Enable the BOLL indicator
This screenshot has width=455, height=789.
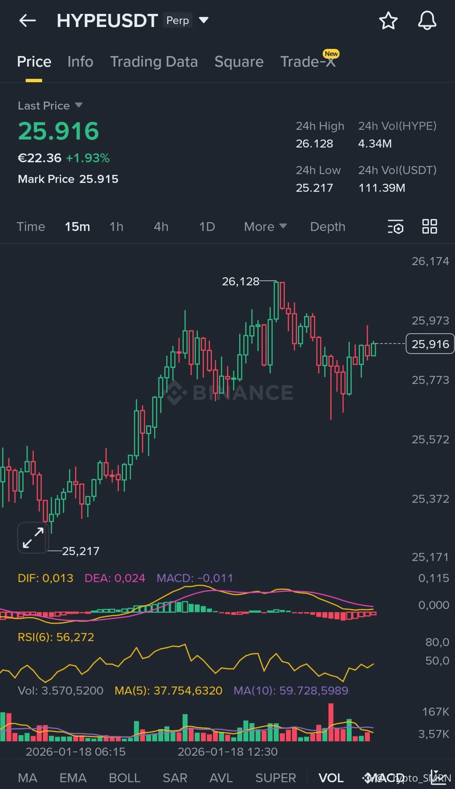124,778
